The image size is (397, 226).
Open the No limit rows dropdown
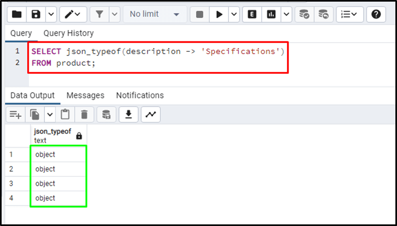point(155,15)
